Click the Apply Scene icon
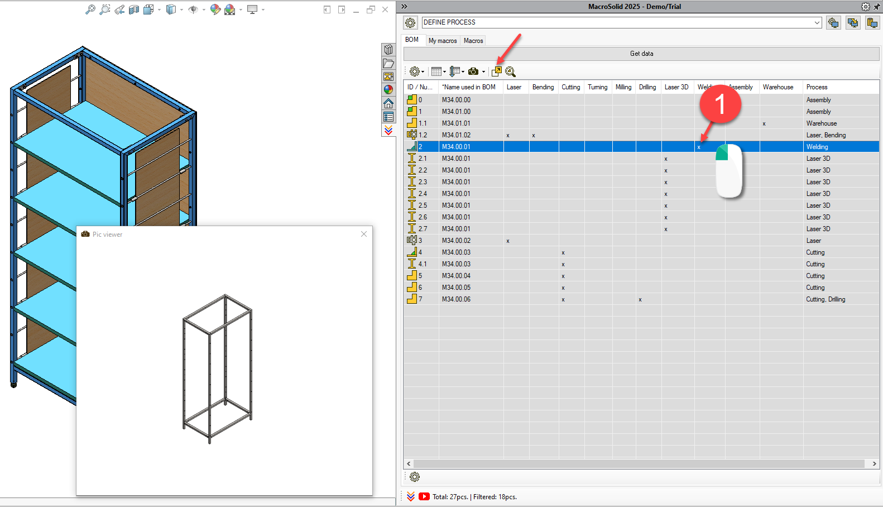Screen dimensions: 883x507 230,9
